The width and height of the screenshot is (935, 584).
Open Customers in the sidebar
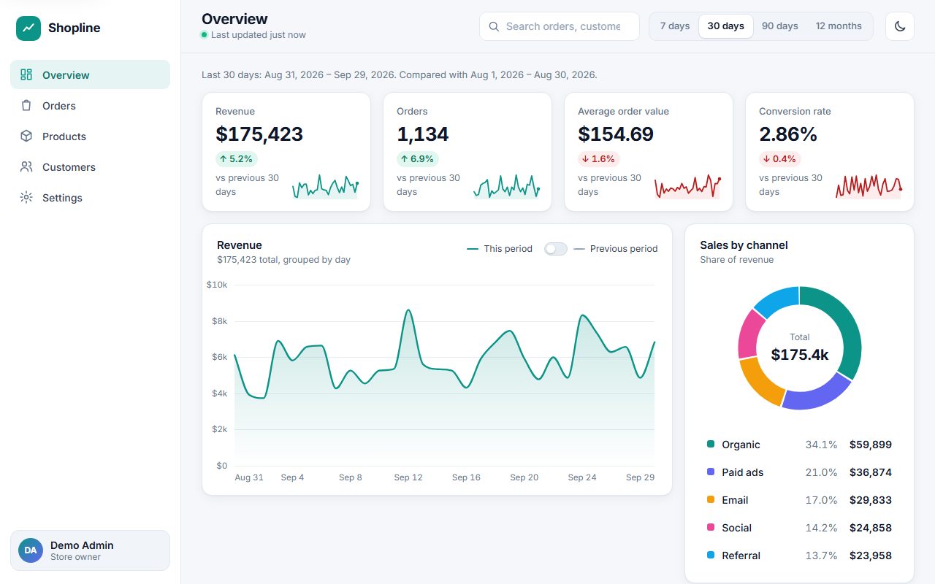pos(90,166)
